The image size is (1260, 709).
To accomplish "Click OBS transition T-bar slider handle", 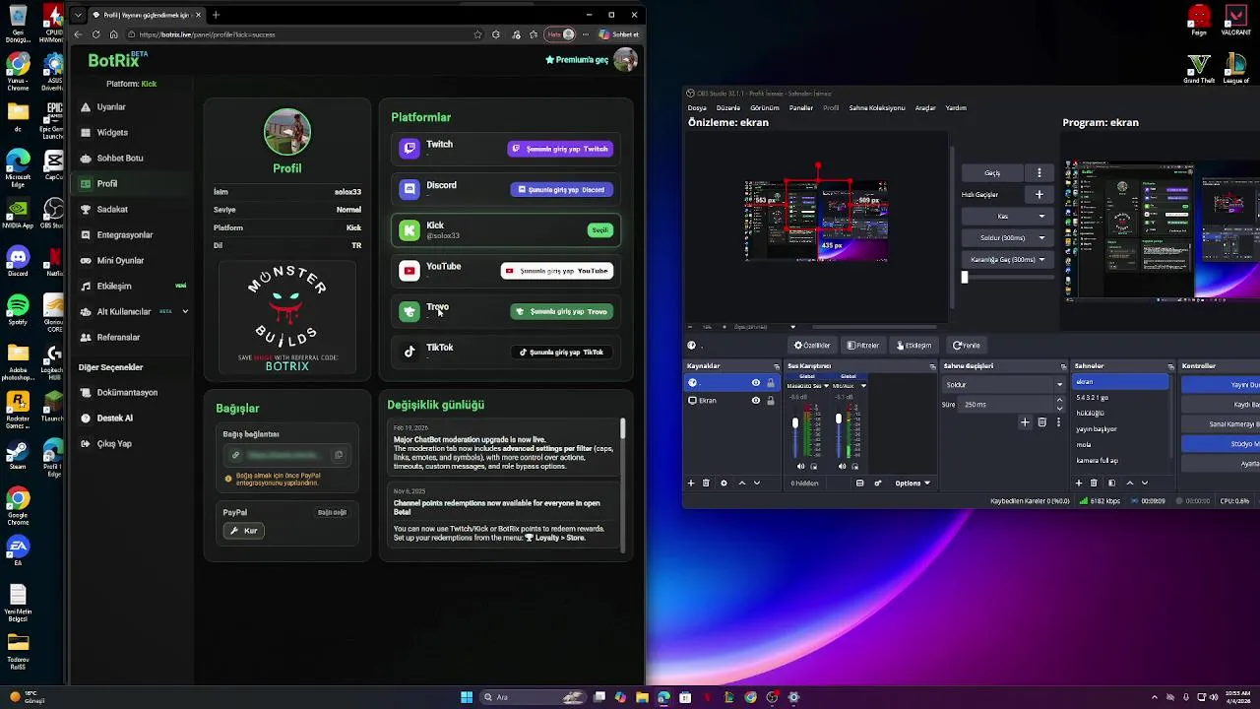I will click(x=965, y=278).
